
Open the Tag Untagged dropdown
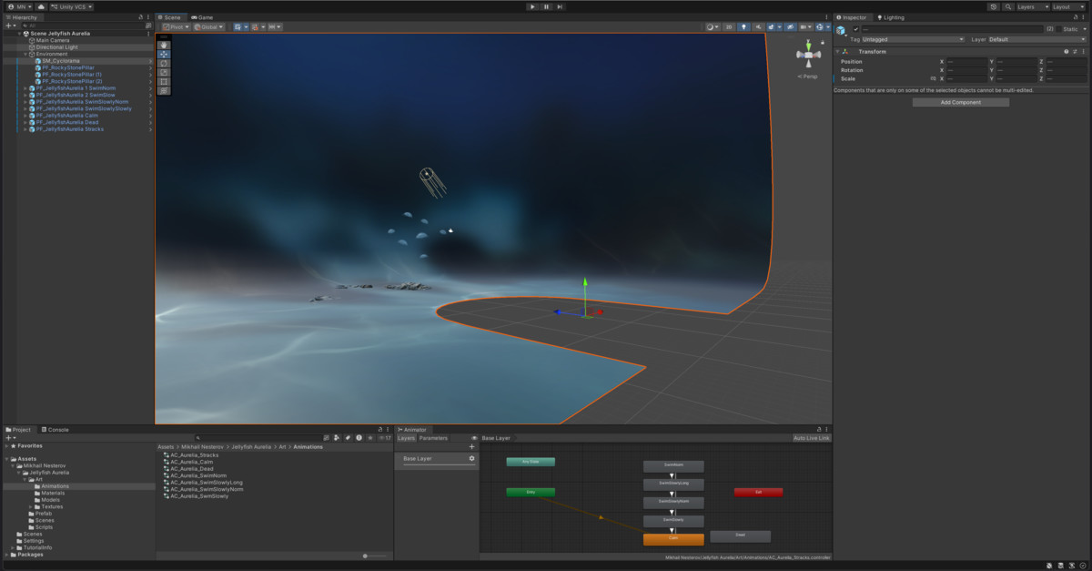[913, 39]
